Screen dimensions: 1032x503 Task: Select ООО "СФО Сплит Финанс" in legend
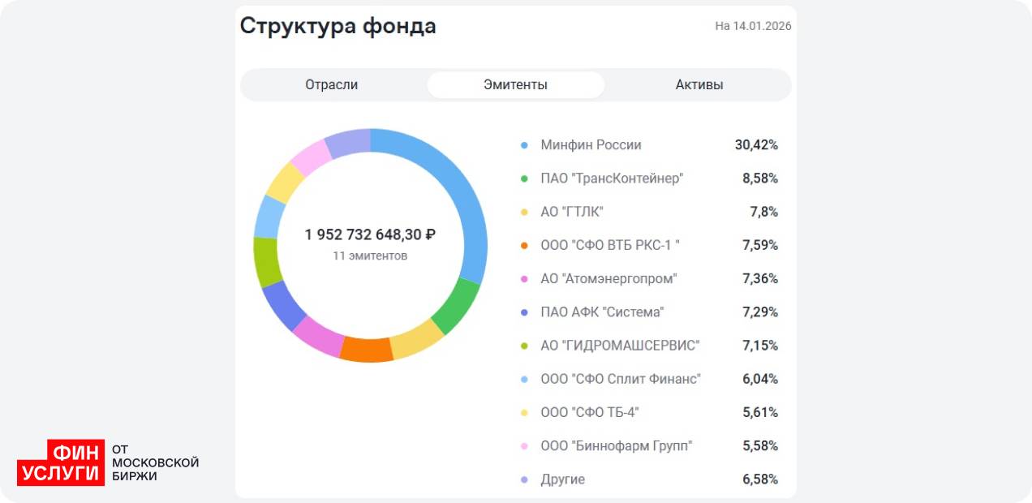coord(621,379)
